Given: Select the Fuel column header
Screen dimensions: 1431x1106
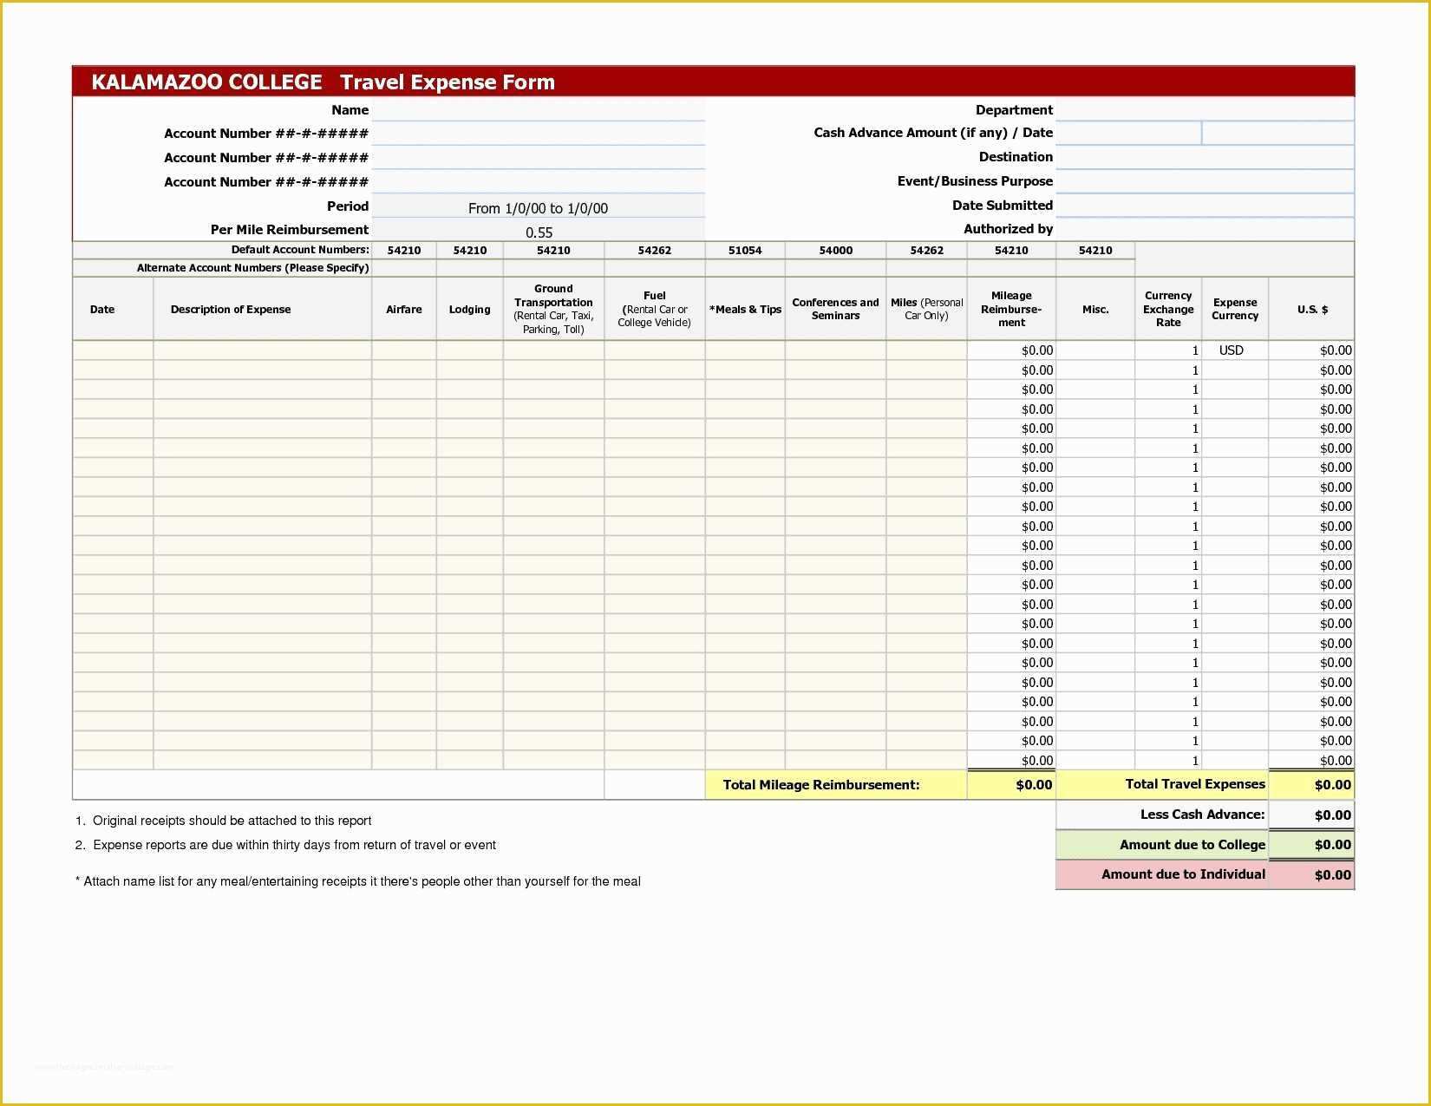Looking at the screenshot, I should click(655, 309).
